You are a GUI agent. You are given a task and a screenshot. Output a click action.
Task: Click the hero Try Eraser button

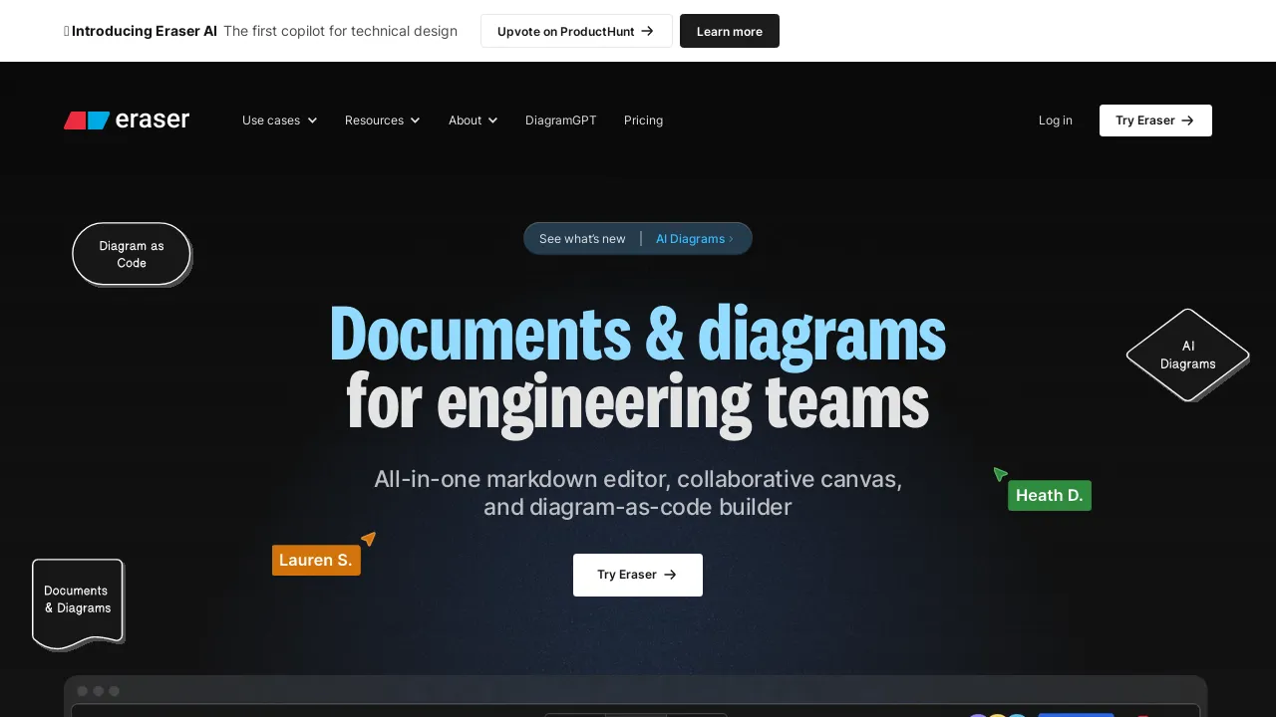(637, 575)
